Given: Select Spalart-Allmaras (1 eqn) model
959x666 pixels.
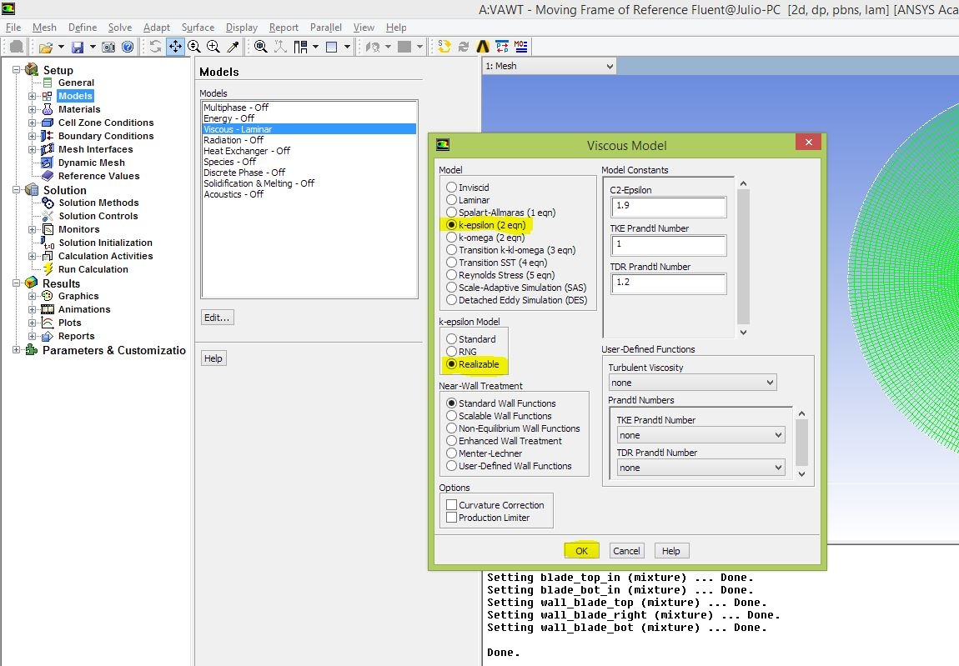Looking at the screenshot, I should coord(451,213).
